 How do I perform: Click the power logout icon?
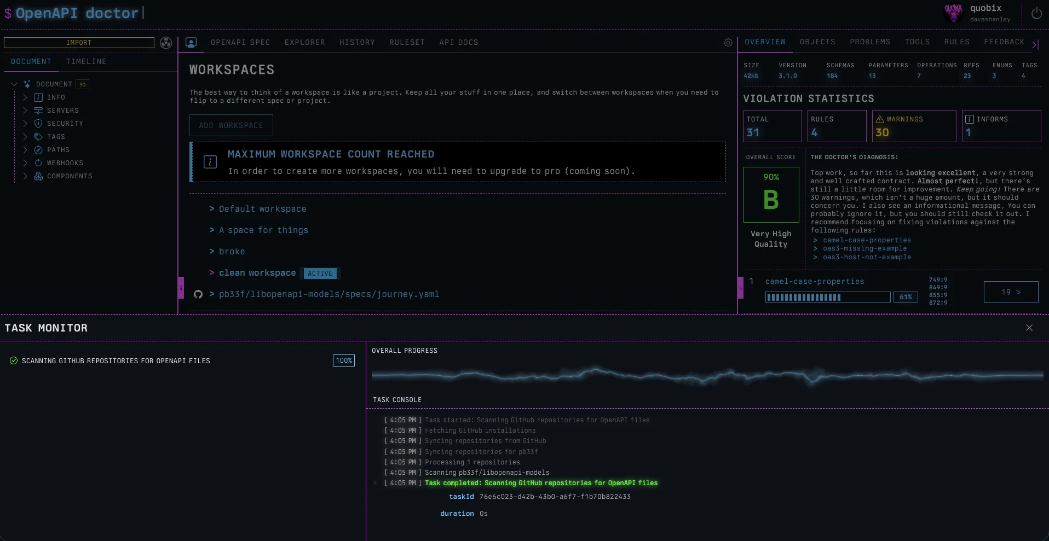(x=1036, y=14)
